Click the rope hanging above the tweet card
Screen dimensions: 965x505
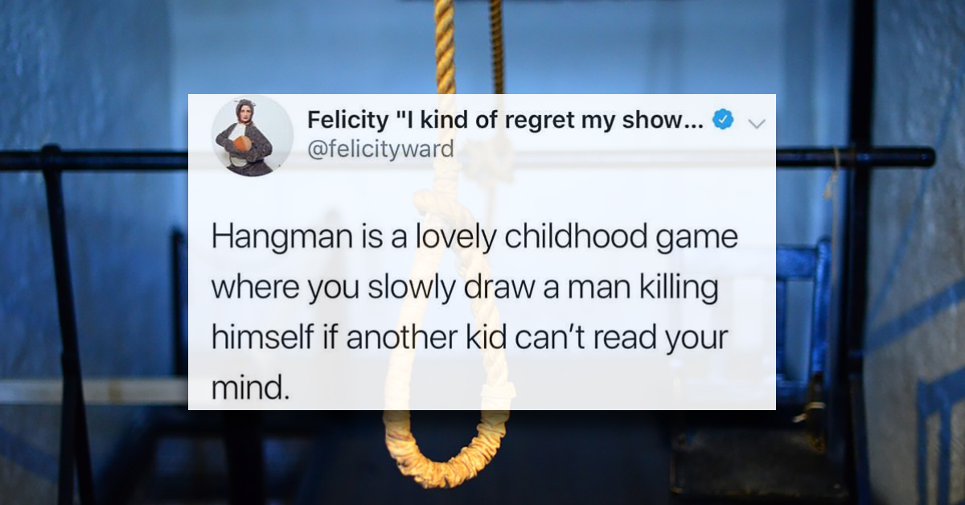446,47
